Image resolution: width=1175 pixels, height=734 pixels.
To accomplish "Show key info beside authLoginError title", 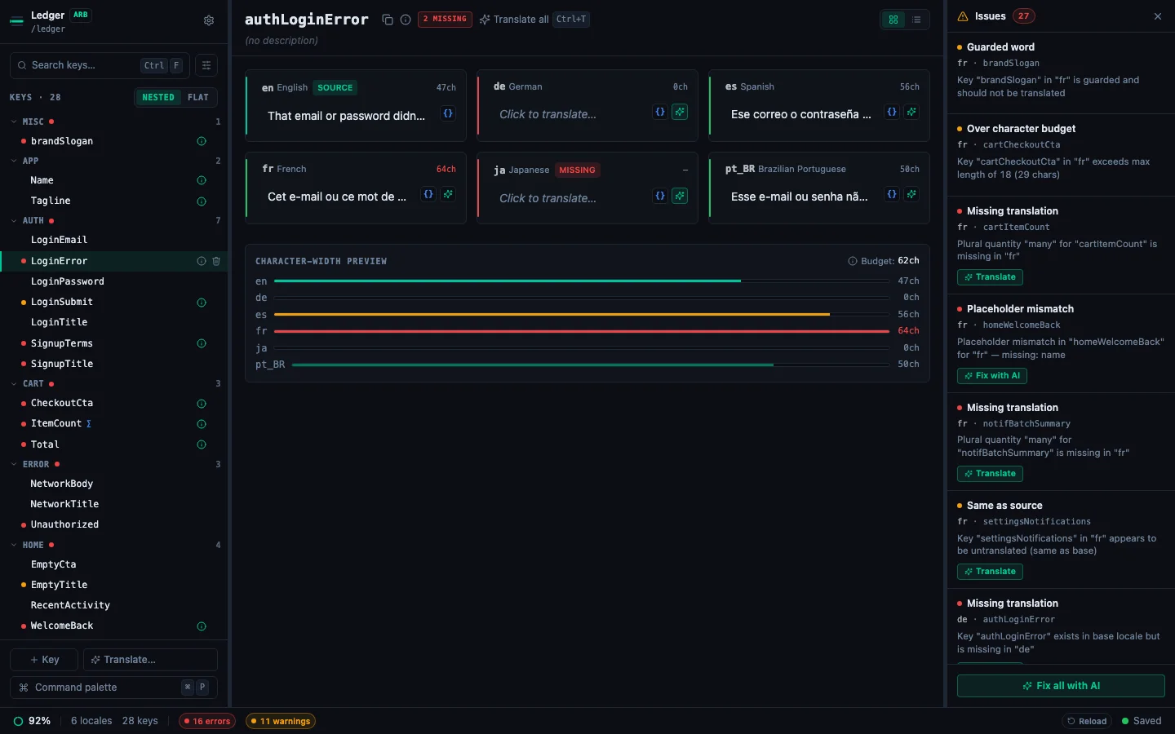I will 406,20.
